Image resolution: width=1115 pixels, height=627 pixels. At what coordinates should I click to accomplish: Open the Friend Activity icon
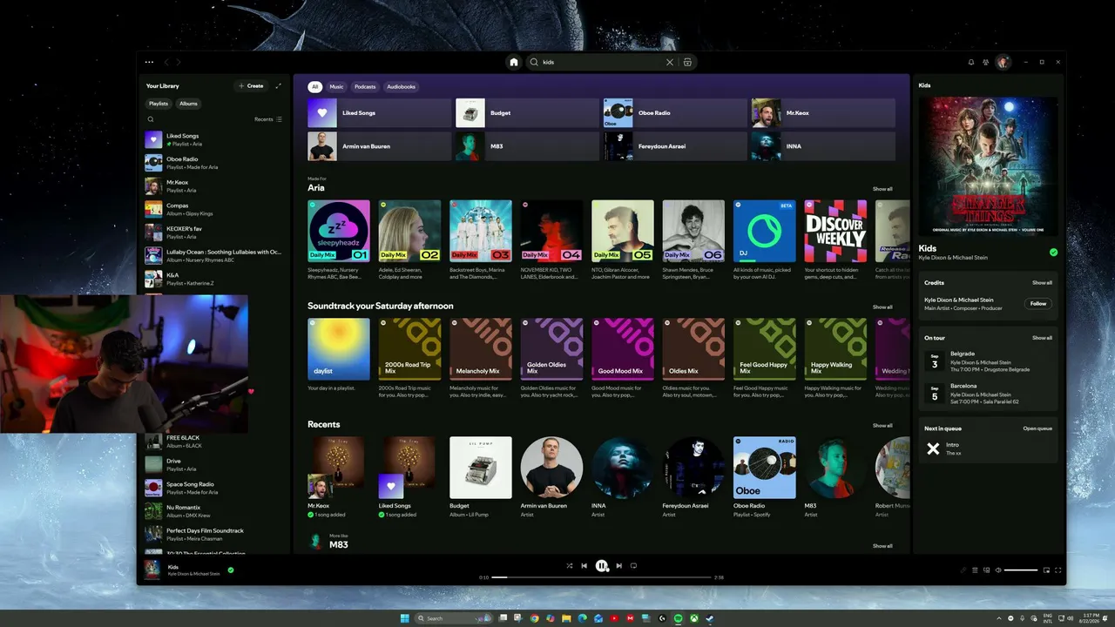point(986,62)
